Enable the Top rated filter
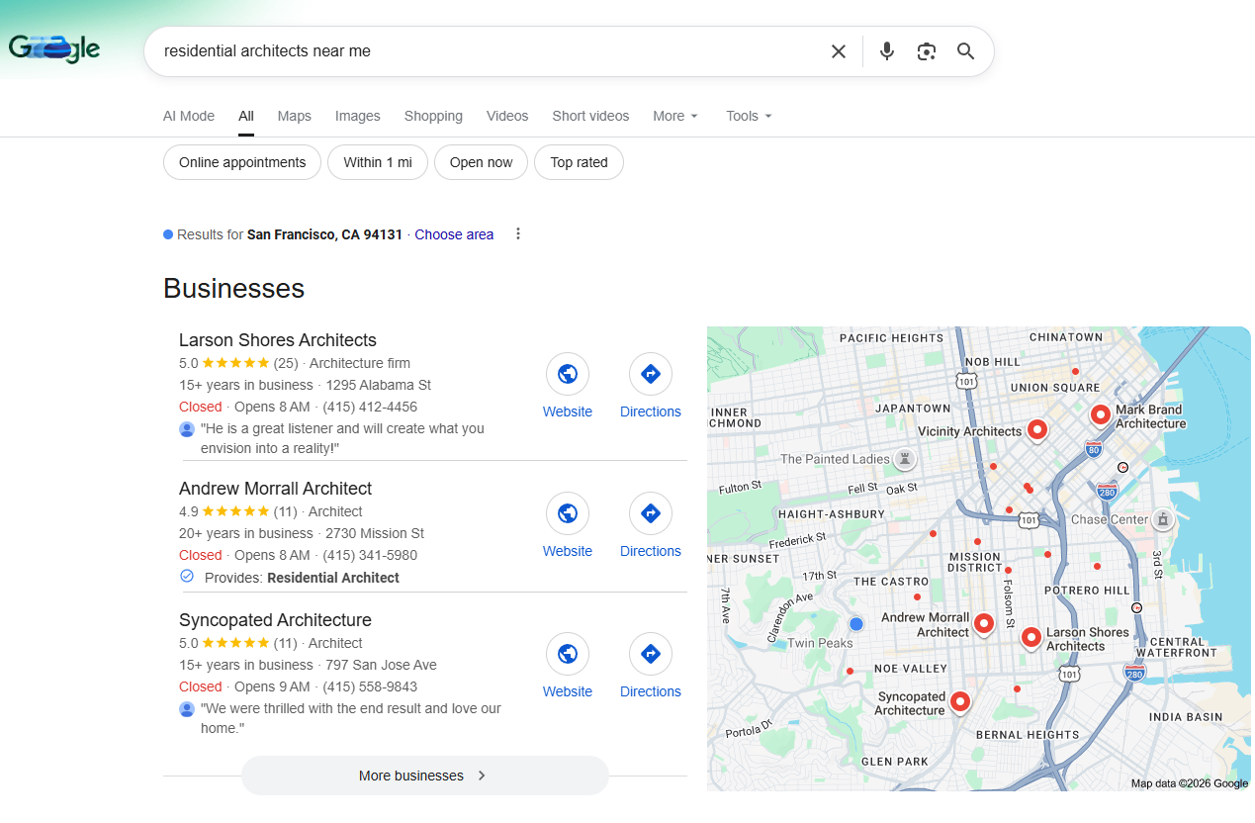 579,163
